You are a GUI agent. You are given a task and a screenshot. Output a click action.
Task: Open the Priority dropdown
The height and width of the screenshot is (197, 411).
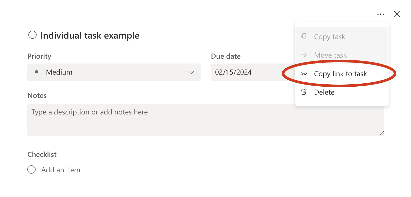pyautogui.click(x=114, y=72)
